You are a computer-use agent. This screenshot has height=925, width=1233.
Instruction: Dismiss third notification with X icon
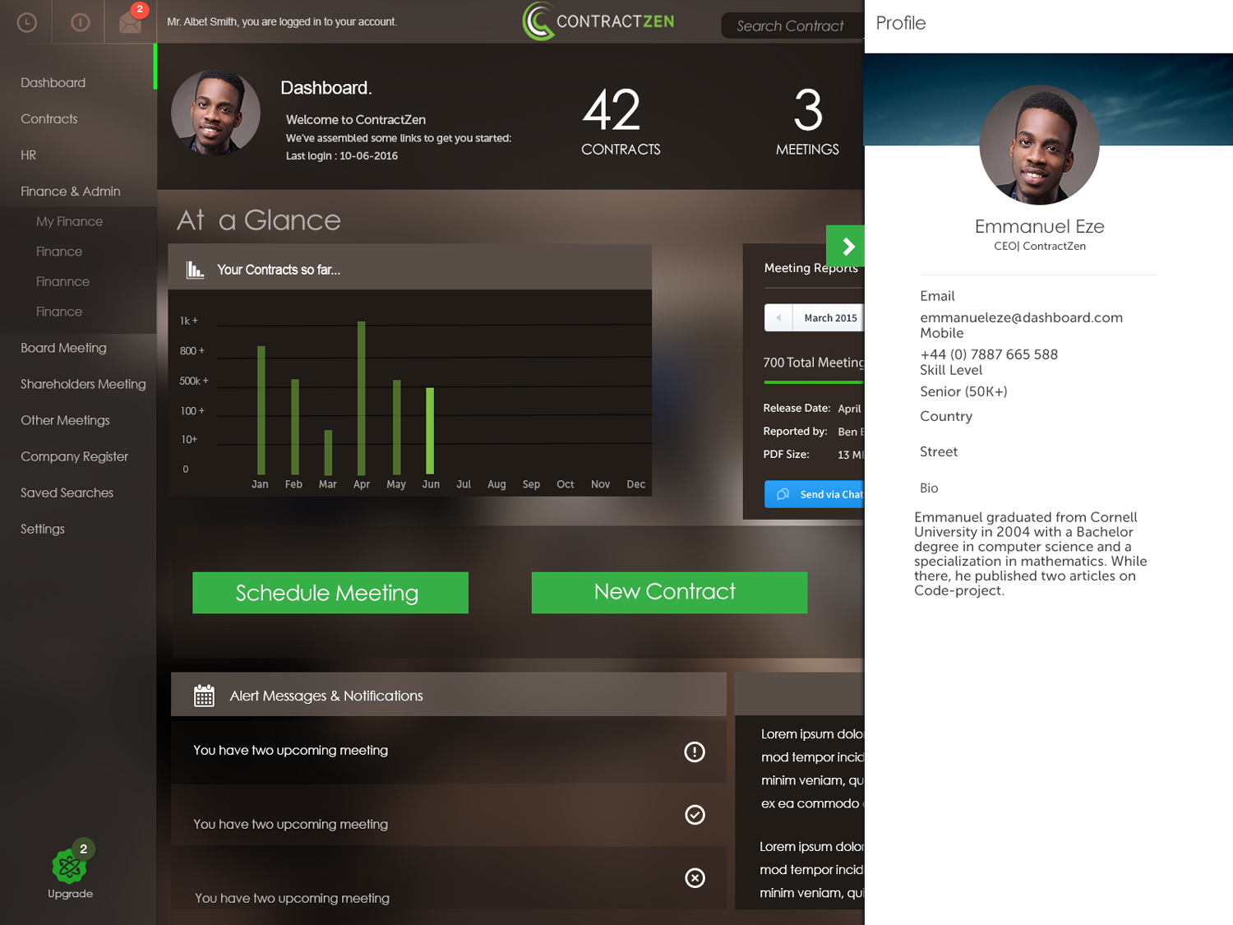tap(695, 877)
